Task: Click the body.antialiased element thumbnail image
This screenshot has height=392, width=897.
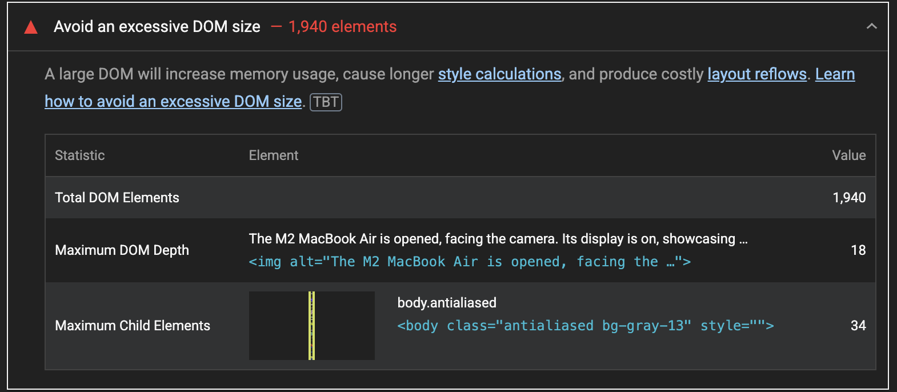Action: coord(311,326)
